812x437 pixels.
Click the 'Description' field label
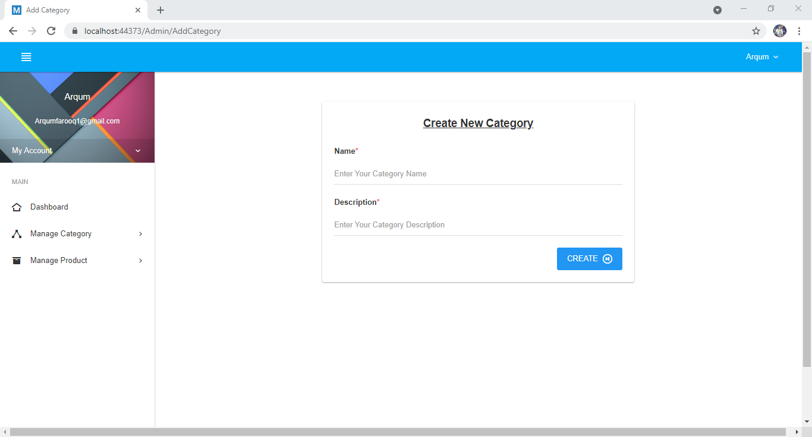click(355, 202)
